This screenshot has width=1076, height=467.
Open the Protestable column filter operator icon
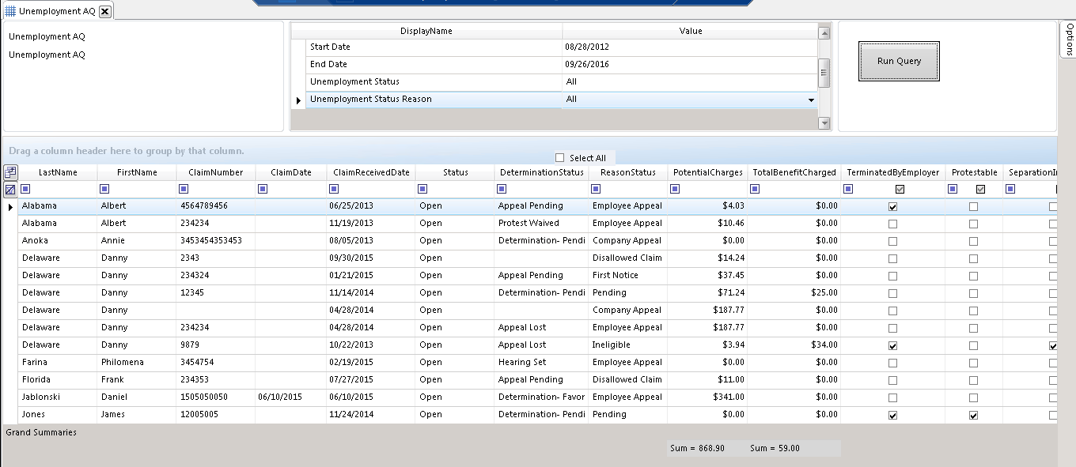(953, 189)
